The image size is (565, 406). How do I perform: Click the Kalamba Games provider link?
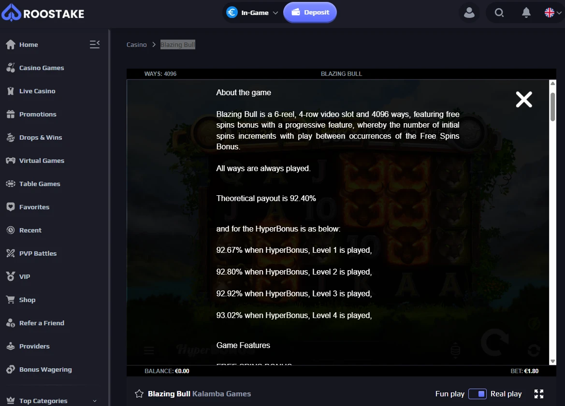click(222, 394)
